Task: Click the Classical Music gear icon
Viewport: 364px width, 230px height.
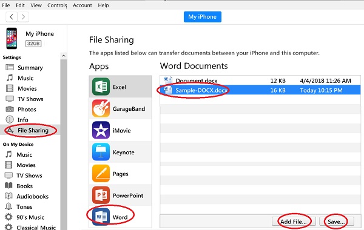Action: coord(8,227)
